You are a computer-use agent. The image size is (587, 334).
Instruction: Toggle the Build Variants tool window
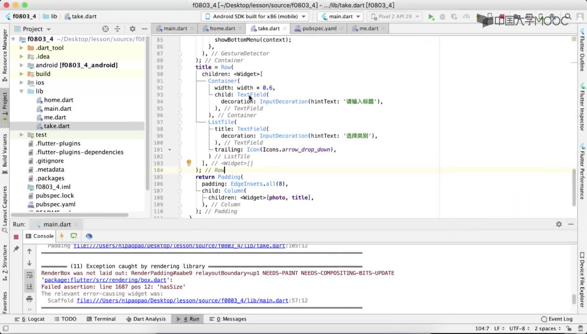(5, 154)
